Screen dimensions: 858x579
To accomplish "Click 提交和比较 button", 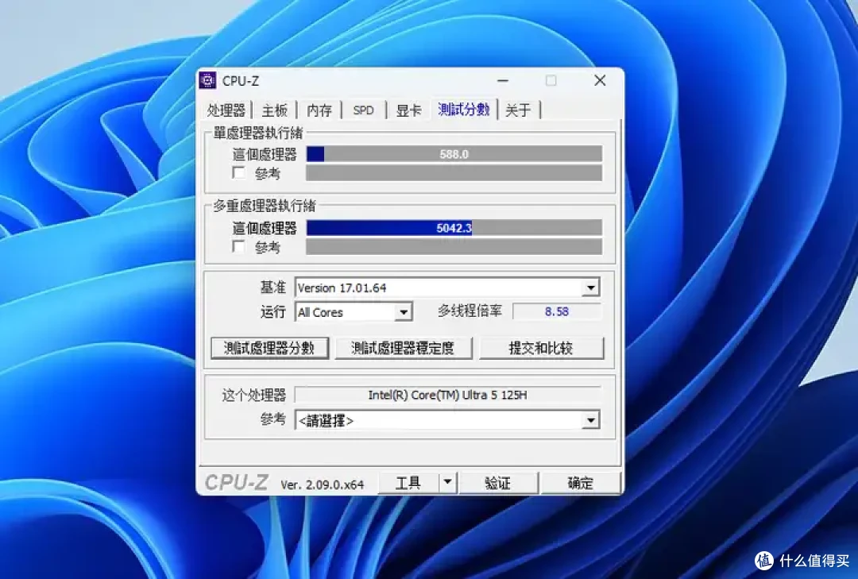I will click(x=541, y=348).
